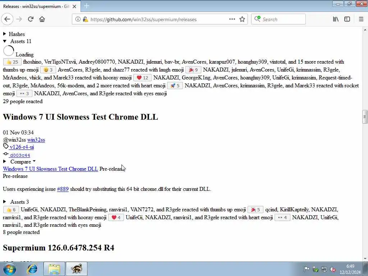Viewport: 368px width, 276px height.
Task: Click the green security shield tray icon
Action: pos(316,270)
